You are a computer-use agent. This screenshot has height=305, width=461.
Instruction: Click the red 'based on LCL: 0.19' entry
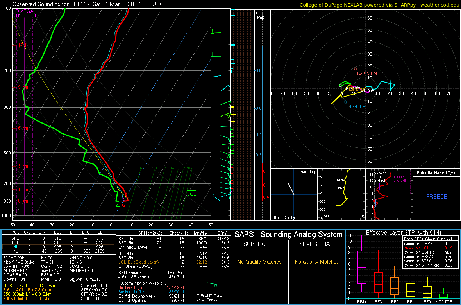tap(428, 248)
